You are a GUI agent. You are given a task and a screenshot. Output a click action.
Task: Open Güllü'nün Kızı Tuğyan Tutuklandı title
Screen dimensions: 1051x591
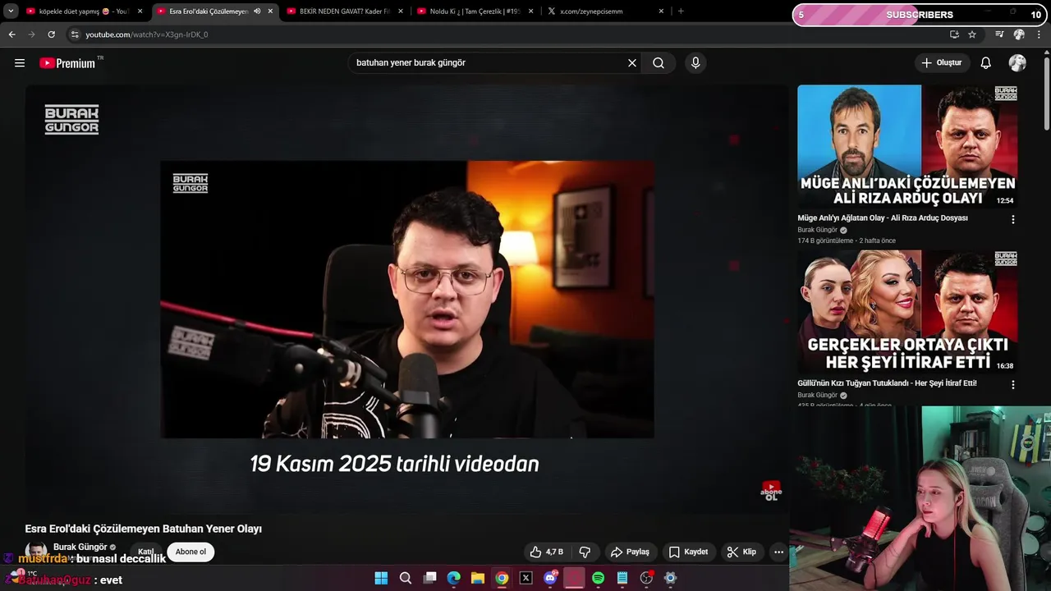coord(887,383)
